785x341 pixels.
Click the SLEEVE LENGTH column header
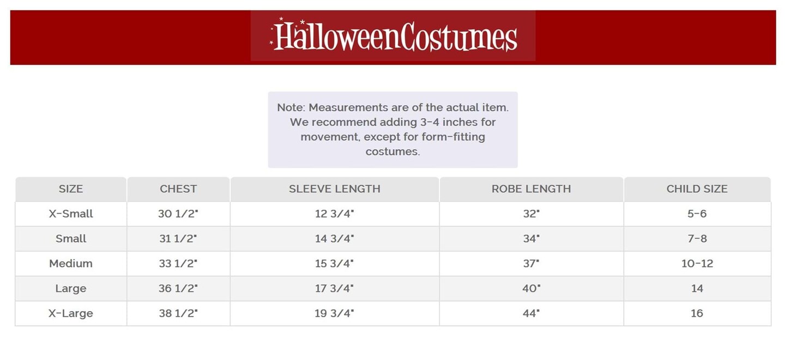point(335,189)
